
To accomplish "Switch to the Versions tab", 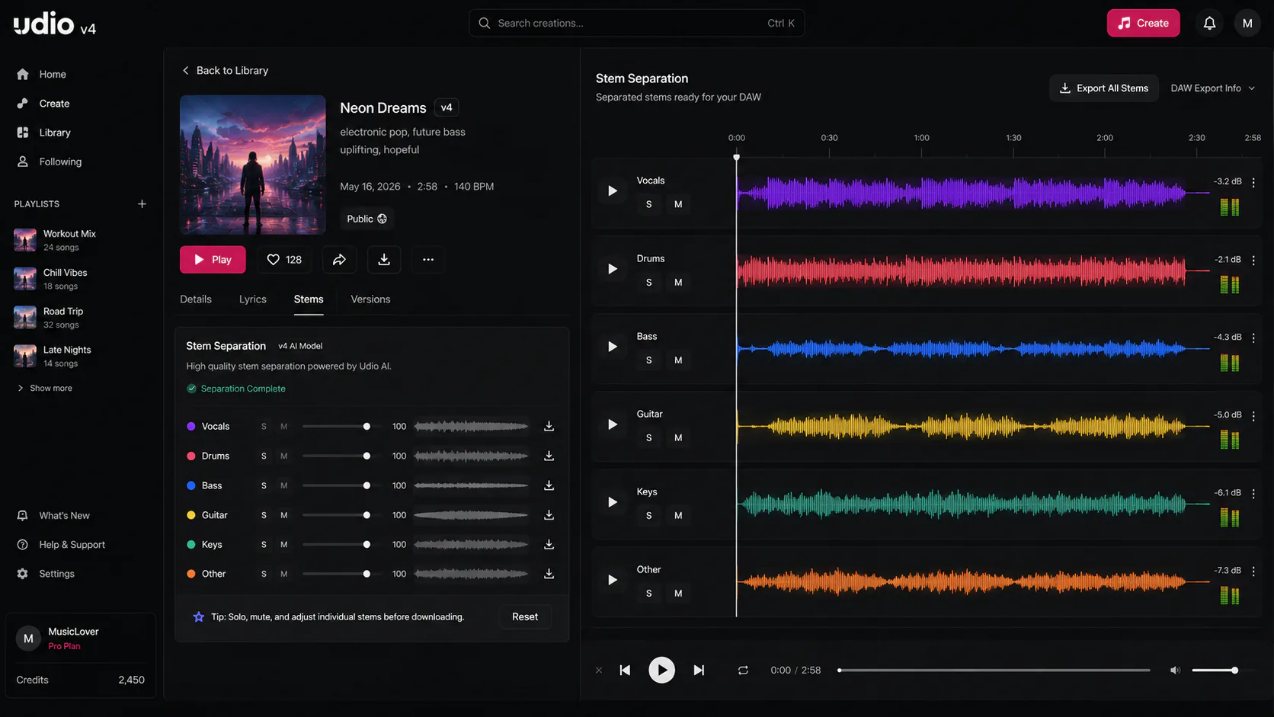I will 370,299.
